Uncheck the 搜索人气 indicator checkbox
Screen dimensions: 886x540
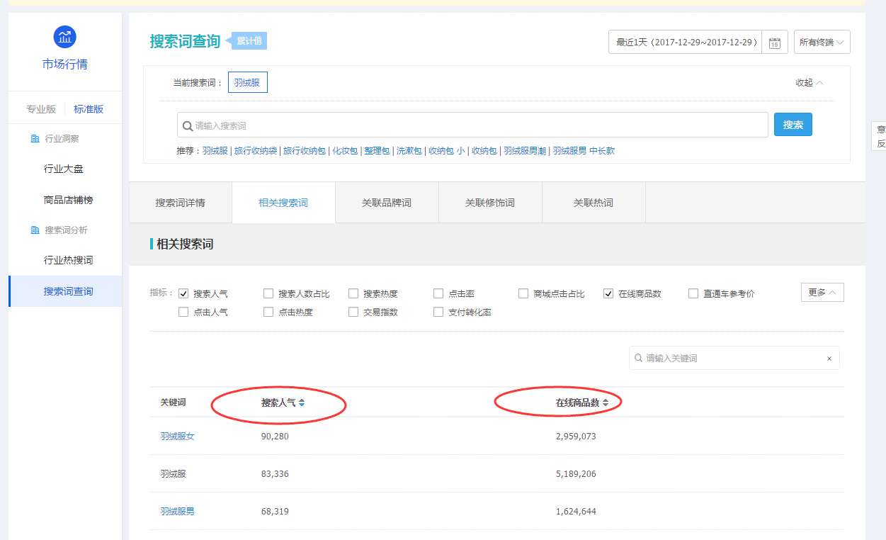pyautogui.click(x=183, y=293)
